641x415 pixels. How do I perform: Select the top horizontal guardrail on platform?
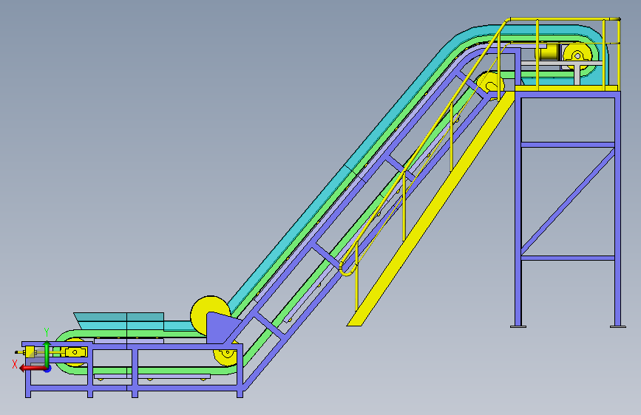(565, 19)
